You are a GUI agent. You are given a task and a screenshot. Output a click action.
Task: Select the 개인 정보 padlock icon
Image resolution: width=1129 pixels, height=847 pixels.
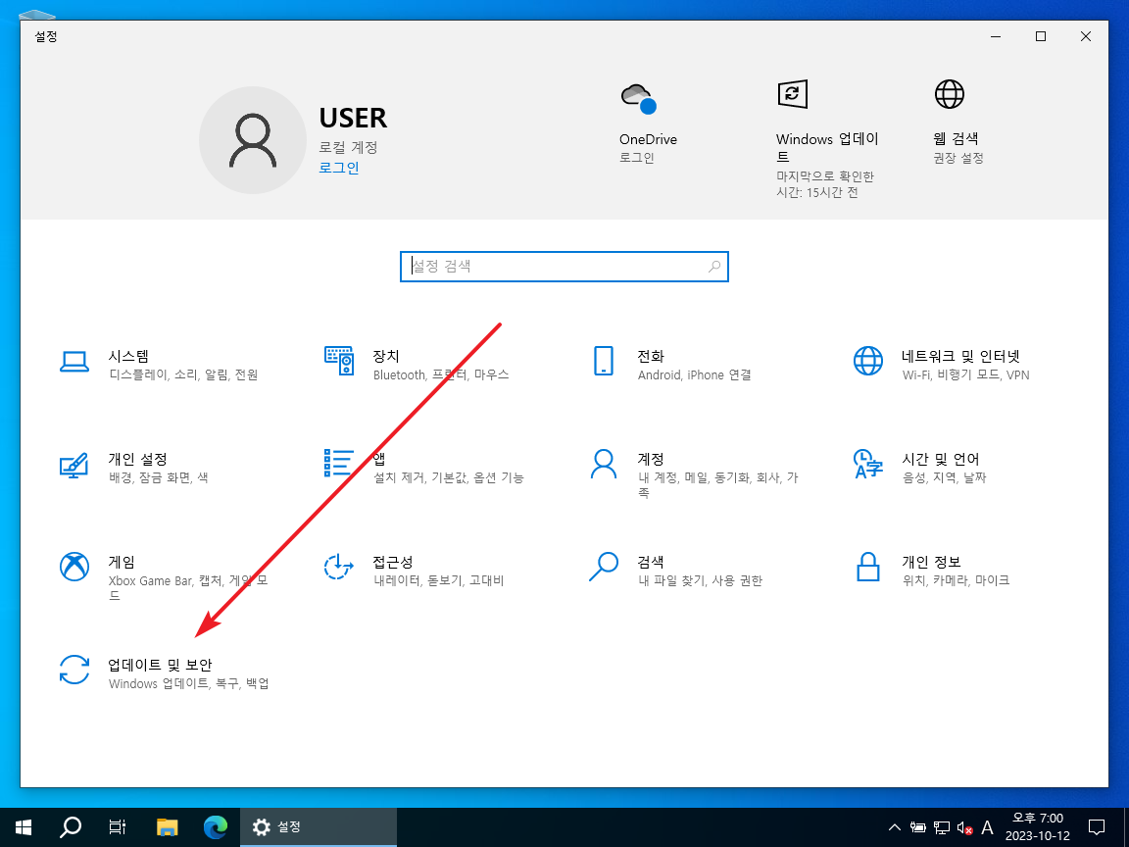(868, 567)
